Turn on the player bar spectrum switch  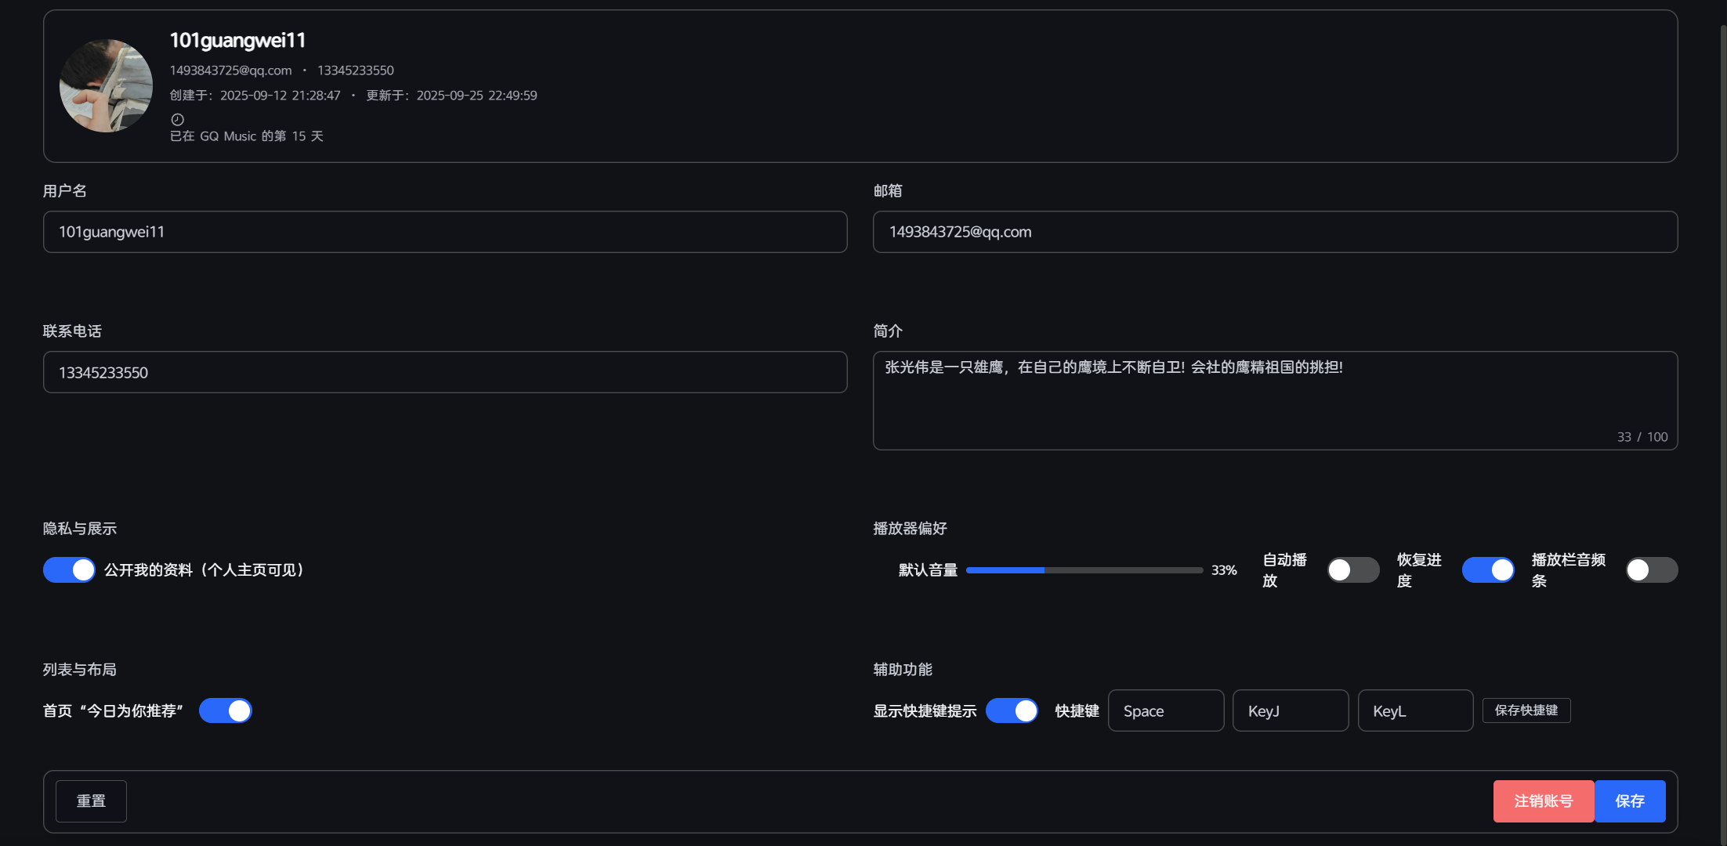[1651, 569]
